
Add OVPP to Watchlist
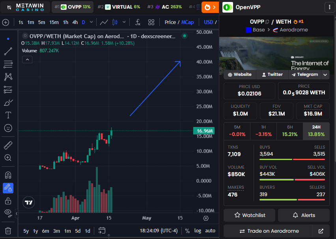coord(249,215)
